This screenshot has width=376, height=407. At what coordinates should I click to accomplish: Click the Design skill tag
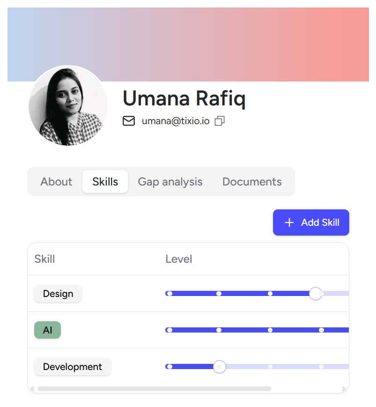coord(58,294)
